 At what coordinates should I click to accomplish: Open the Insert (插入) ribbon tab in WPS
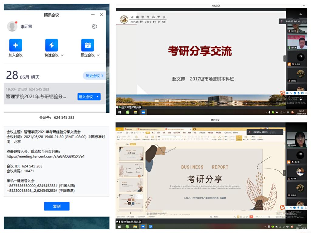point(153,133)
